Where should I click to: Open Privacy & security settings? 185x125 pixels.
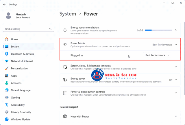point(28,112)
